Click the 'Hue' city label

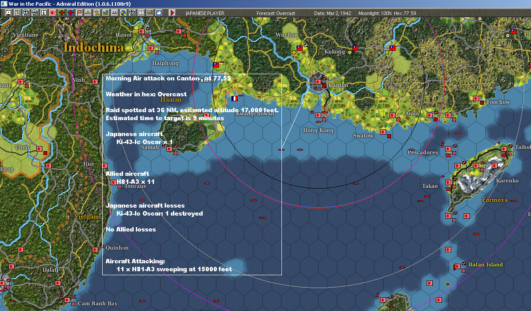point(88,164)
